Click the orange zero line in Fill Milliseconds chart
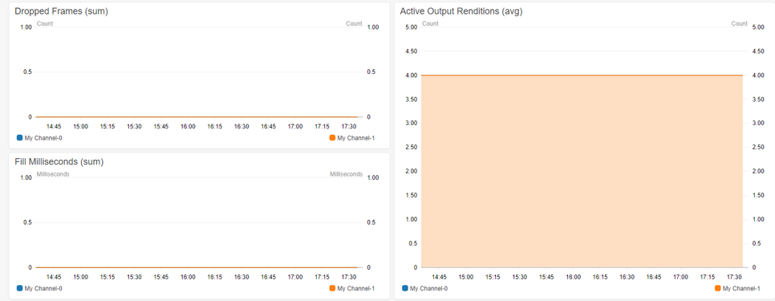 [x=197, y=267]
